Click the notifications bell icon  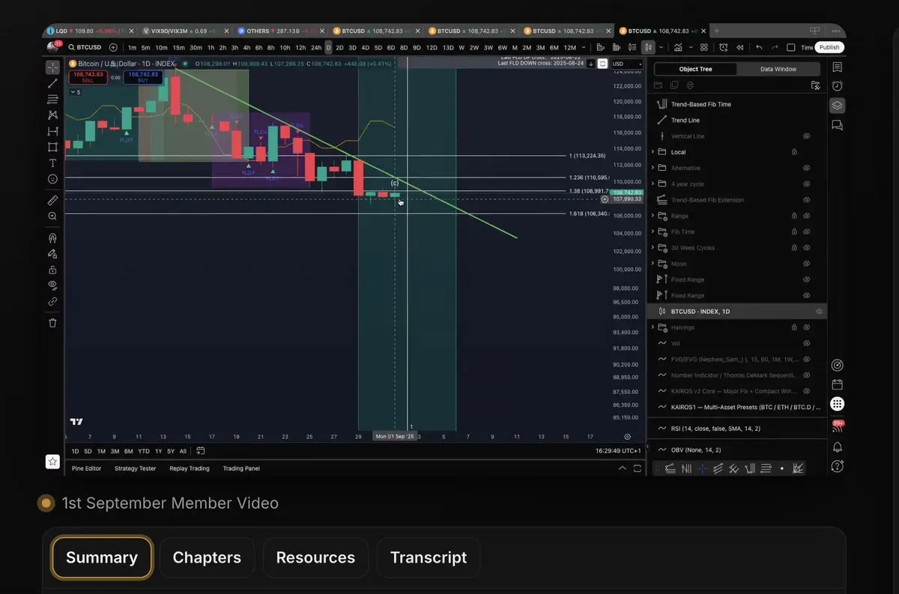click(x=837, y=447)
